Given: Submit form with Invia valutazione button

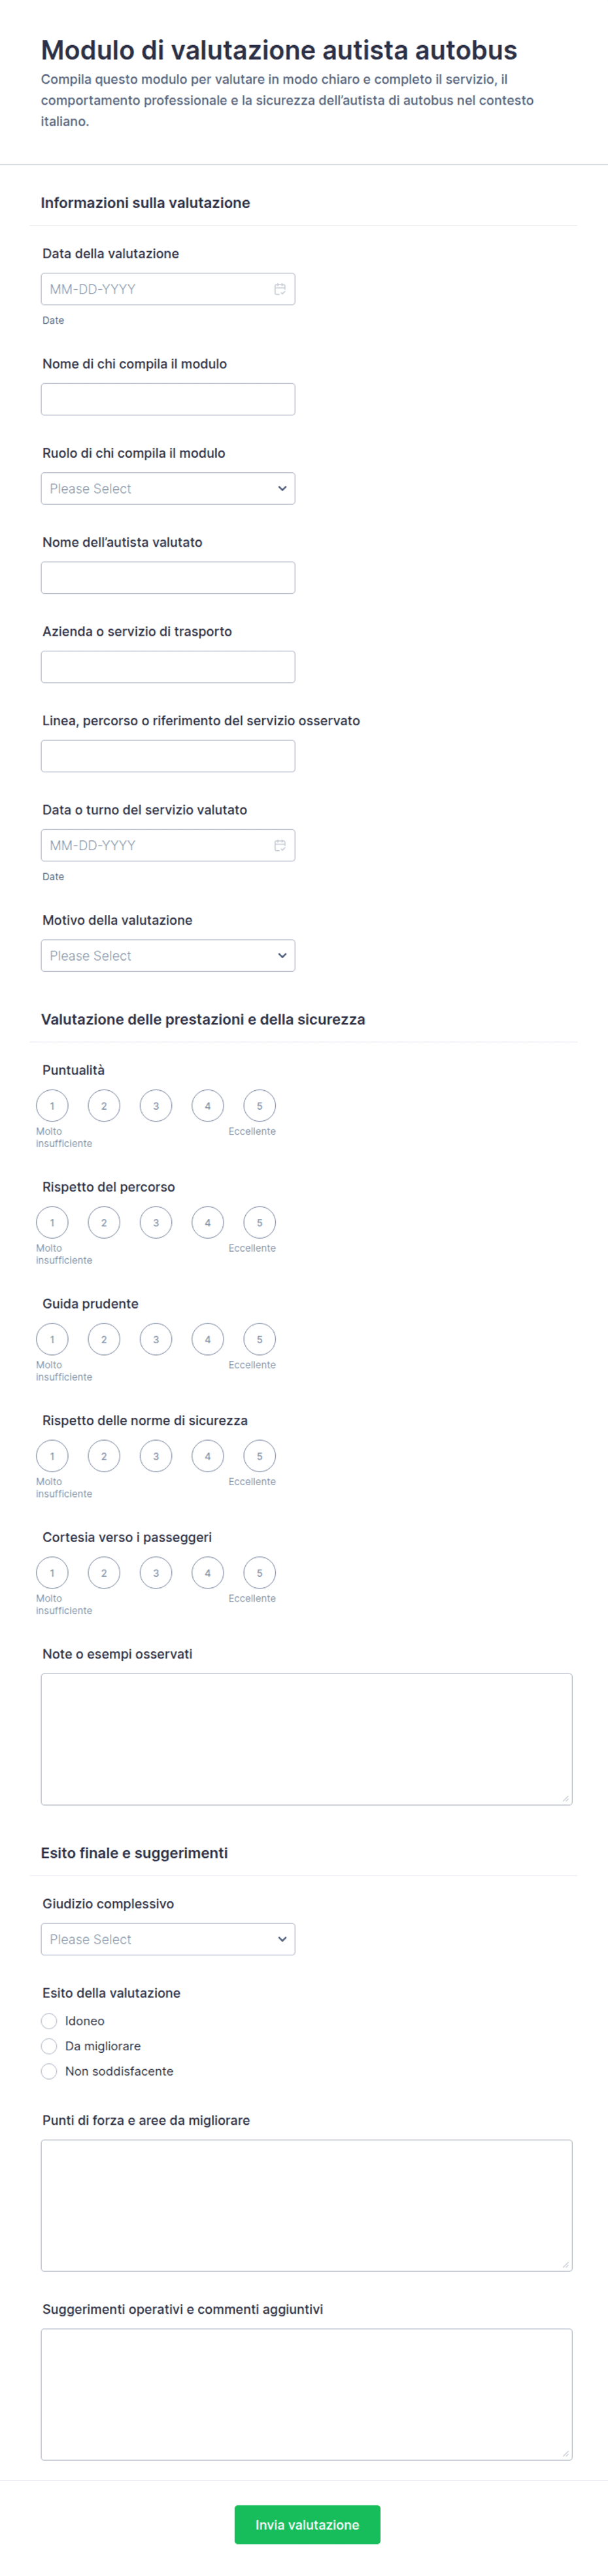Looking at the screenshot, I should click(307, 2524).
